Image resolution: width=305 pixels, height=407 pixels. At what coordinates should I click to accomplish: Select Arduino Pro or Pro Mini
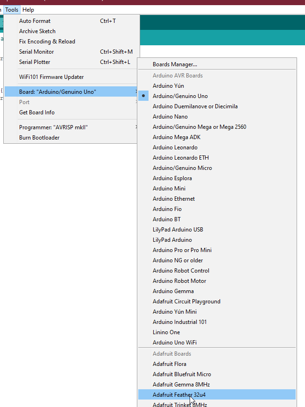(217, 250)
